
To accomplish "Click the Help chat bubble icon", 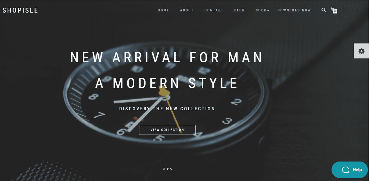I will pyautogui.click(x=346, y=170).
